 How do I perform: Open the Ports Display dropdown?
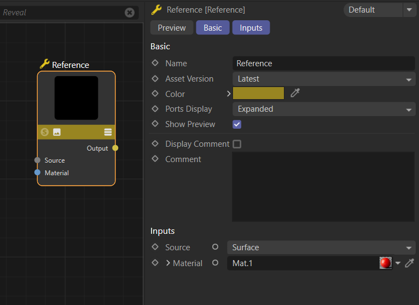coord(324,109)
